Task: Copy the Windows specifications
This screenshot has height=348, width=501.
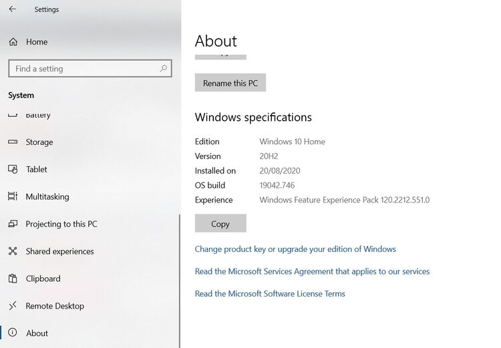Action: 220,223
